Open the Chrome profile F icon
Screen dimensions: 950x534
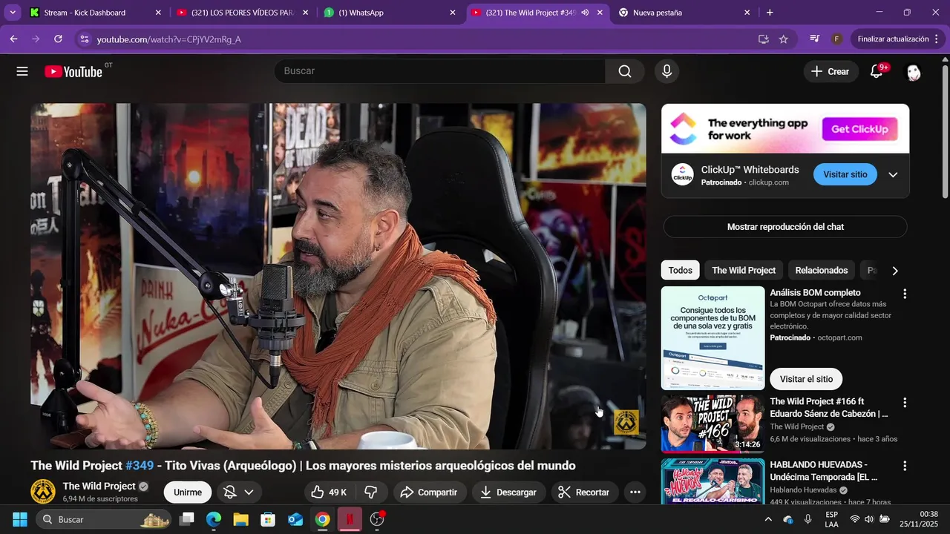pyautogui.click(x=836, y=39)
